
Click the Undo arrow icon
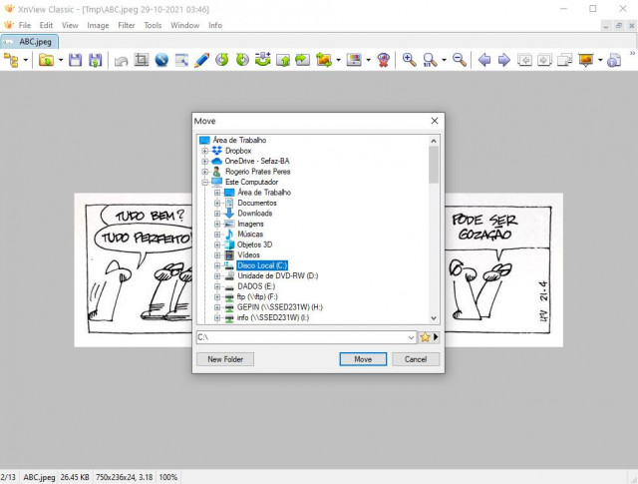point(121,60)
